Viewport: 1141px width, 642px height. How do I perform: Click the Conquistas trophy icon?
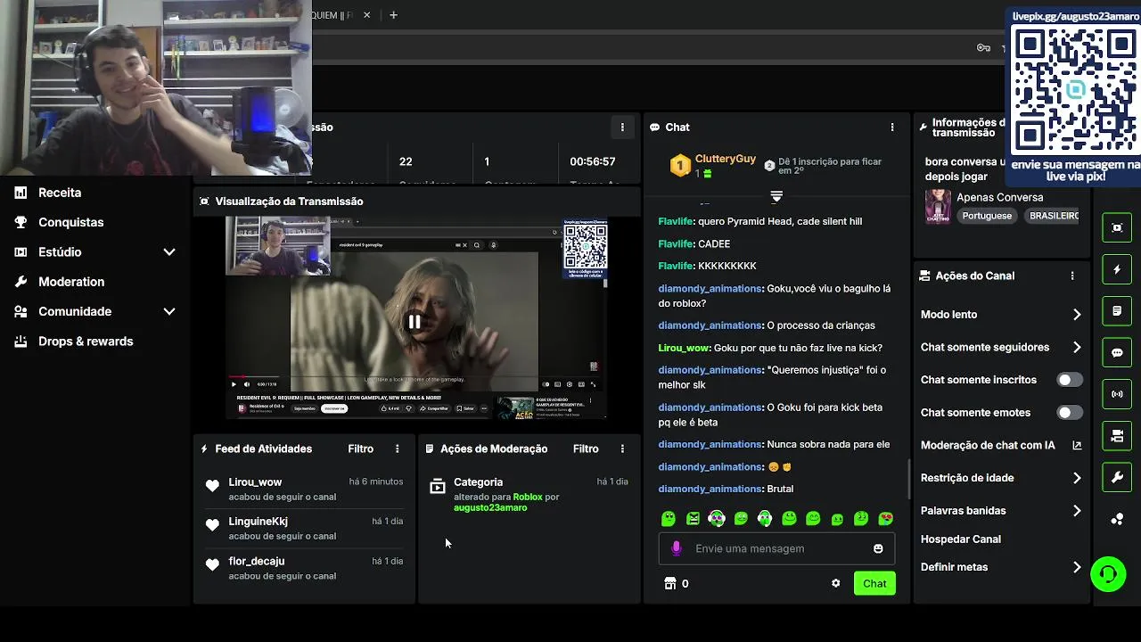tap(21, 222)
